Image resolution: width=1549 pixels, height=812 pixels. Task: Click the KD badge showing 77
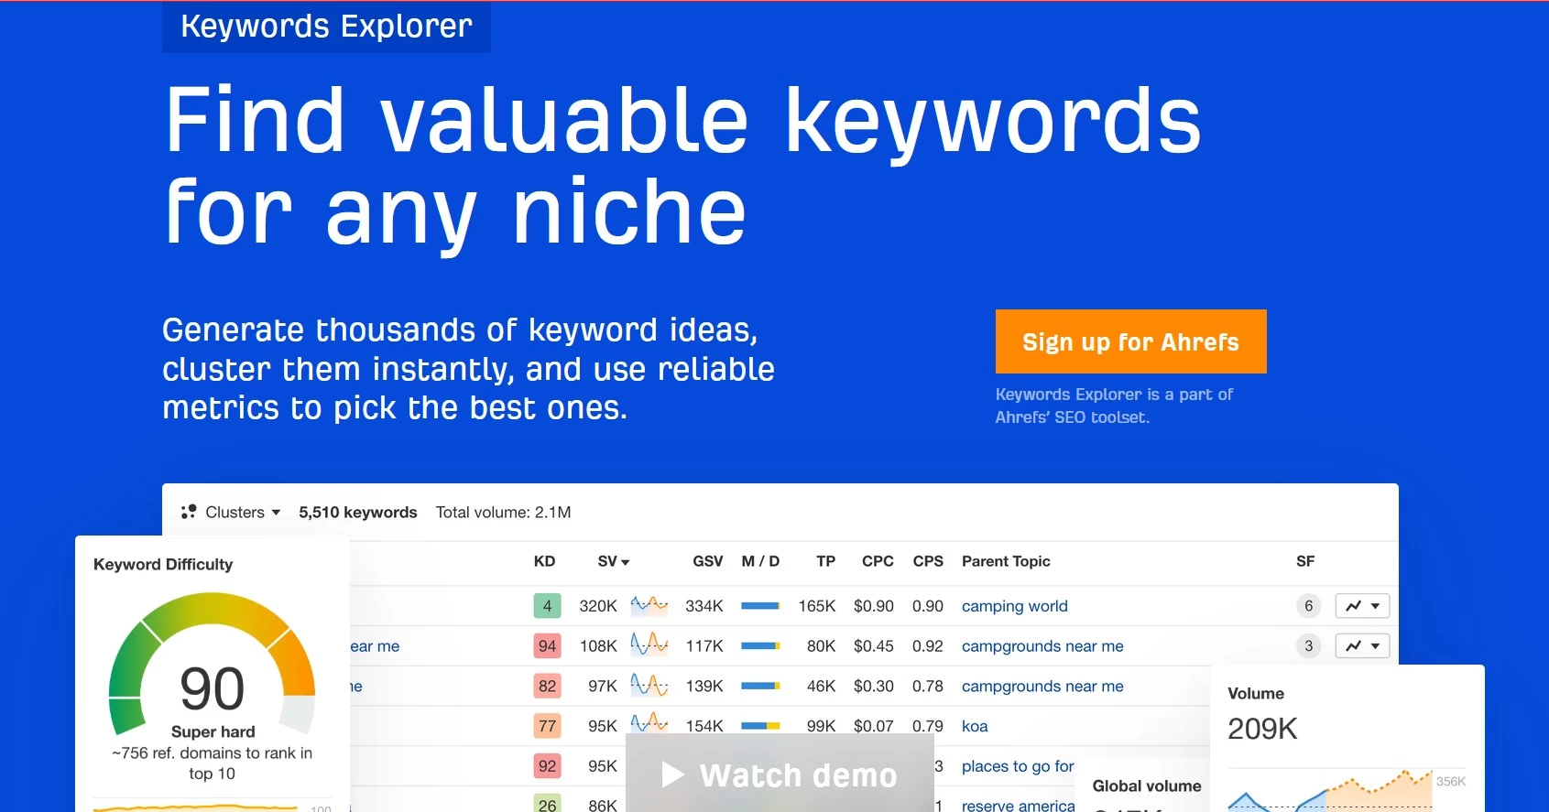point(547,726)
